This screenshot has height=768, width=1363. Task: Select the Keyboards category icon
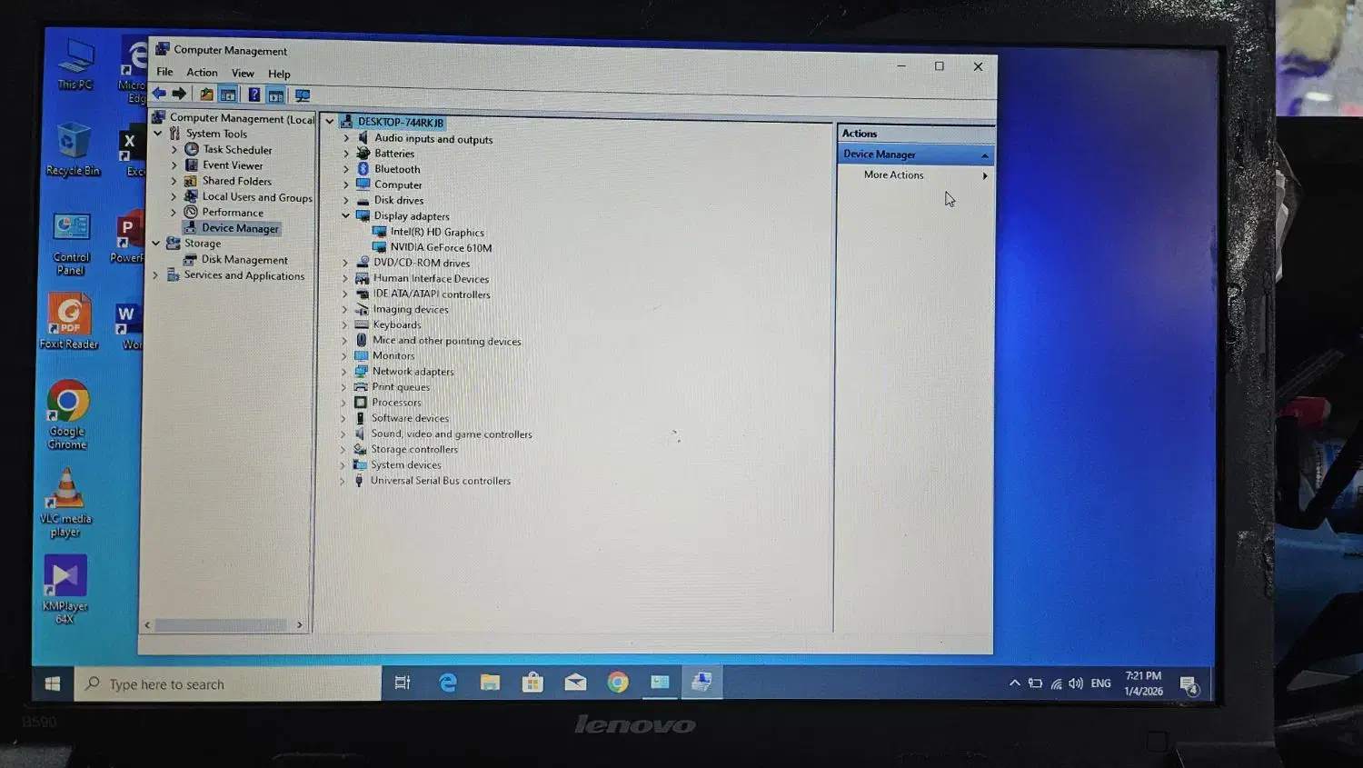coord(362,324)
